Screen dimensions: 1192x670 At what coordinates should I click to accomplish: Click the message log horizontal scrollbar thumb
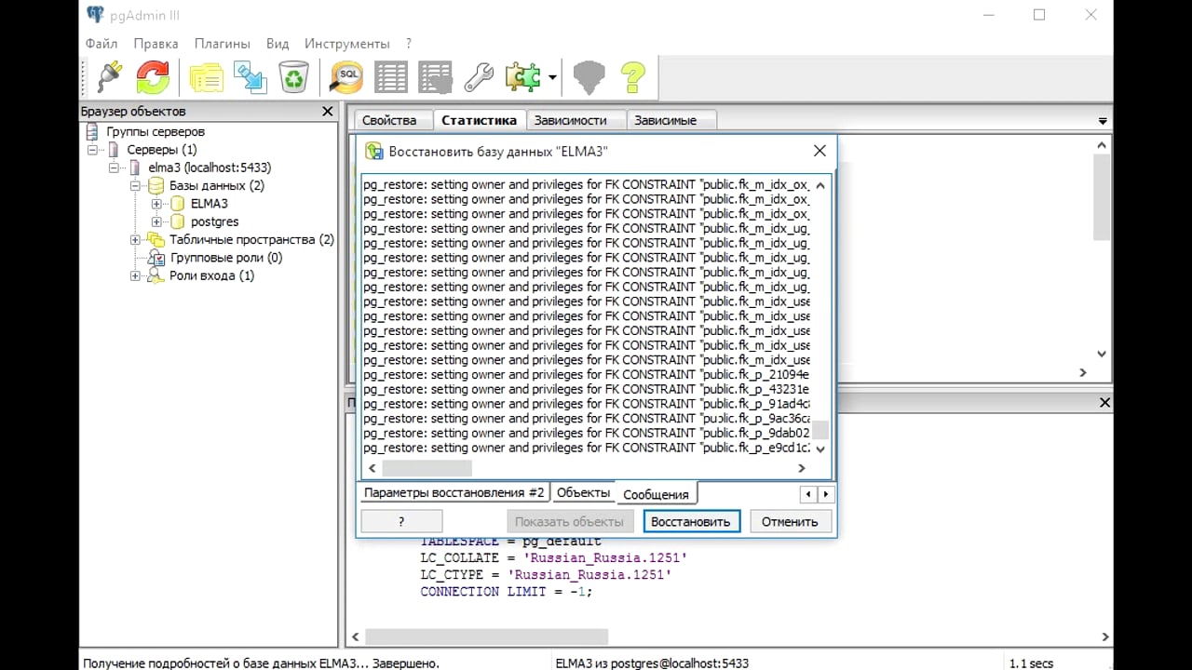(427, 468)
